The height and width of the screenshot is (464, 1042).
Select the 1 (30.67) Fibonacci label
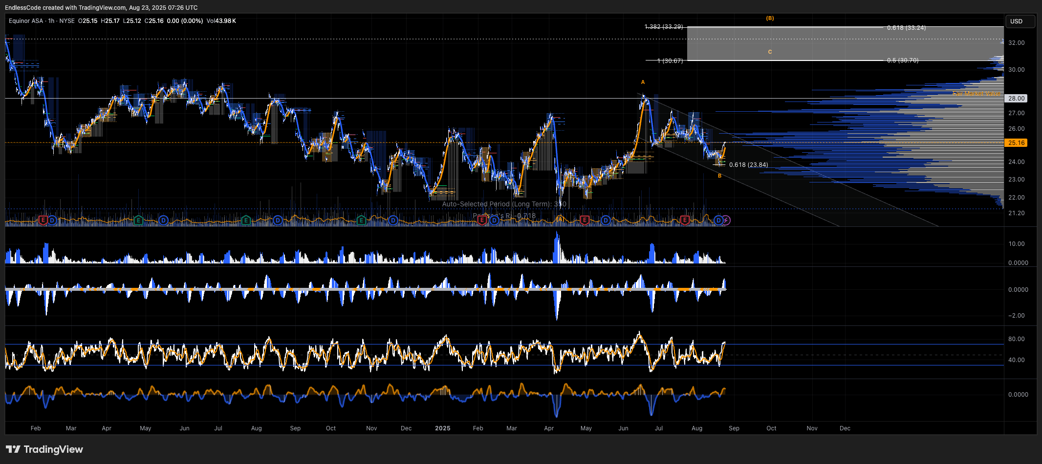(x=670, y=61)
